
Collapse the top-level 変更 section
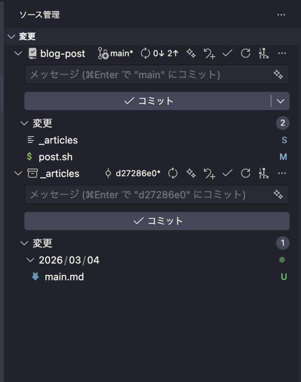(11, 37)
